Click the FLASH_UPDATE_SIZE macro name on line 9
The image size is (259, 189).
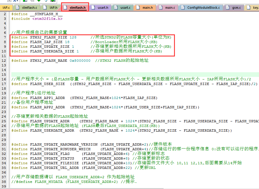50,47
